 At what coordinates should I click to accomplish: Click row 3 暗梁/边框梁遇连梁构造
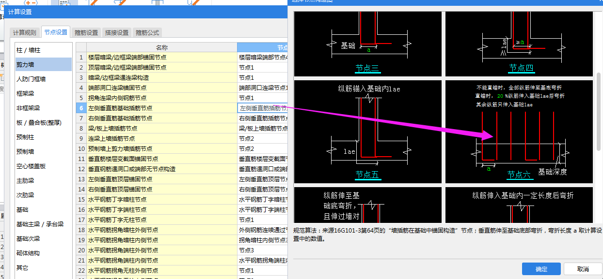pyautogui.click(x=162, y=77)
